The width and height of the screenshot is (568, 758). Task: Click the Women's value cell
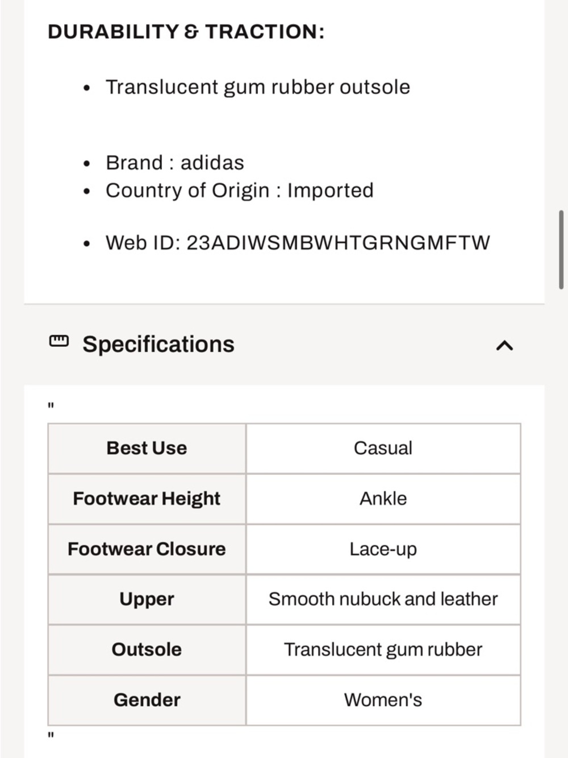pos(383,700)
